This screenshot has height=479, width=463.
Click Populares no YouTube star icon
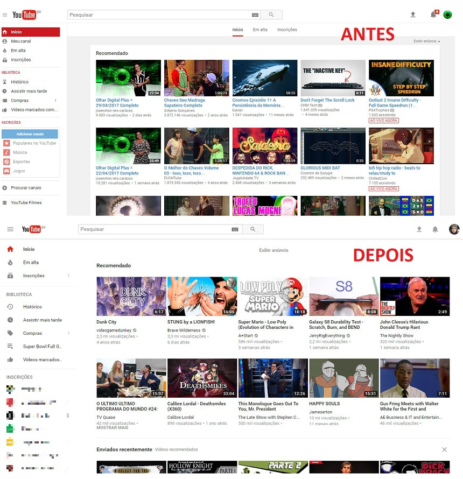(6, 143)
